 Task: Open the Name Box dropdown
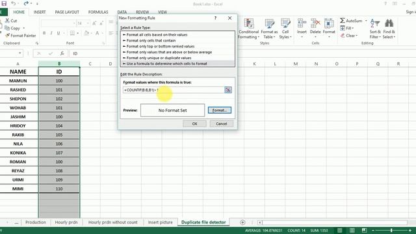[19, 53]
